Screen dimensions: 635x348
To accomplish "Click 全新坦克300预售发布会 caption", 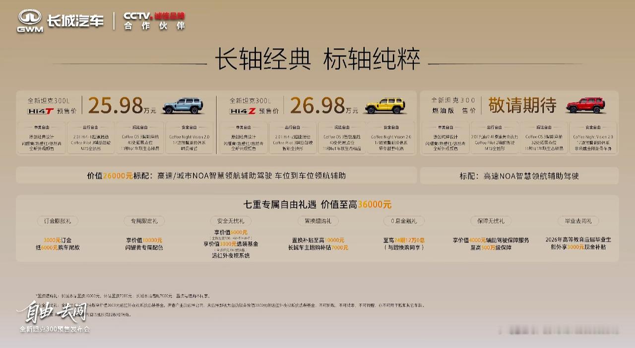I will [55, 329].
